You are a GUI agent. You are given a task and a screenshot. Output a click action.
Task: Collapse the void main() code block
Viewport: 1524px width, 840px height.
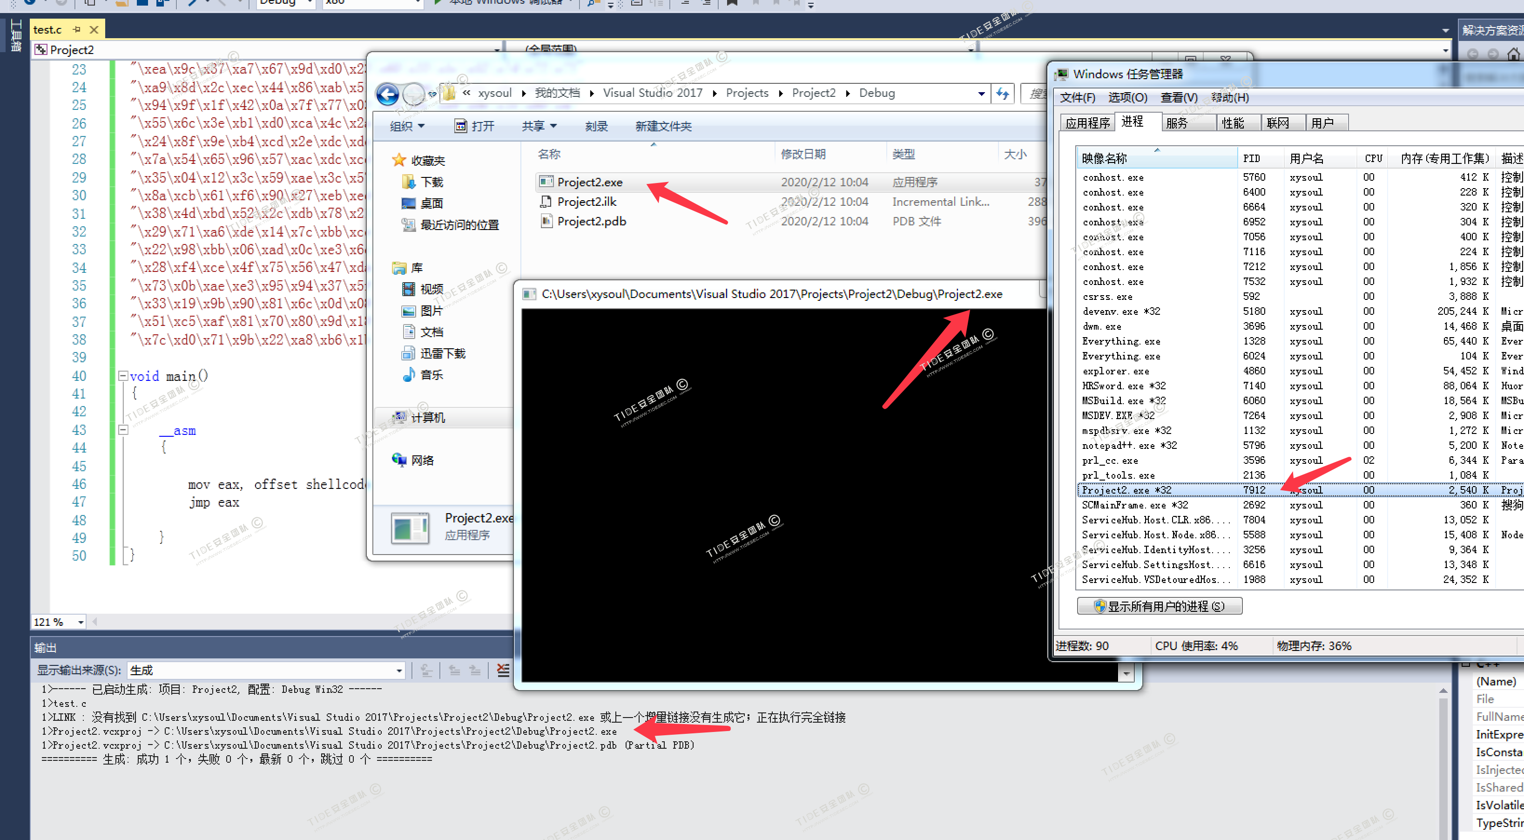[123, 375]
